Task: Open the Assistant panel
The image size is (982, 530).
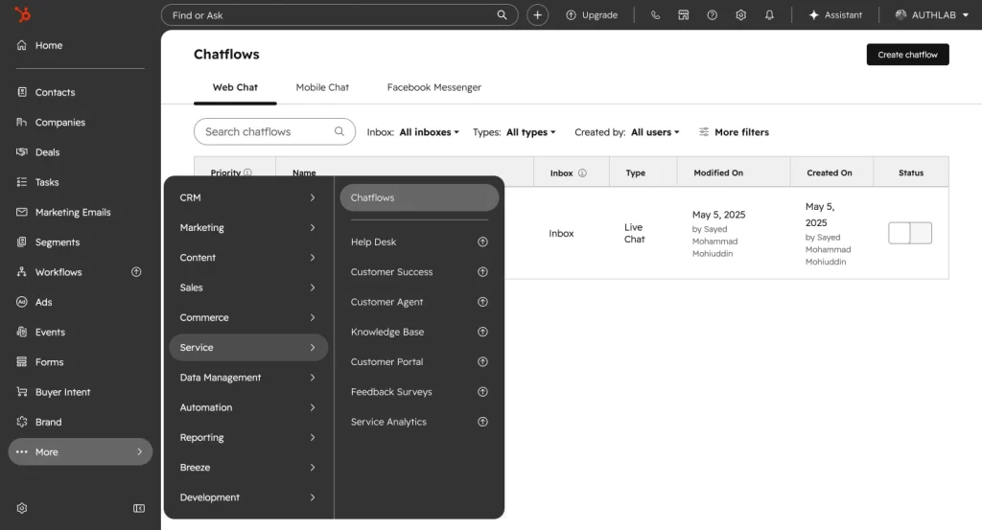Action: pos(835,15)
